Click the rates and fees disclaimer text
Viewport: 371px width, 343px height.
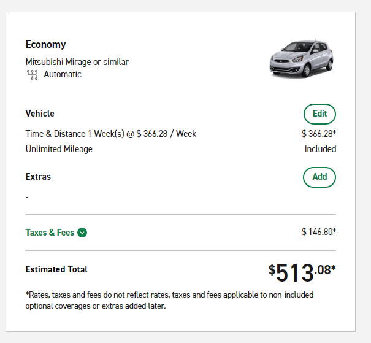coord(169,300)
